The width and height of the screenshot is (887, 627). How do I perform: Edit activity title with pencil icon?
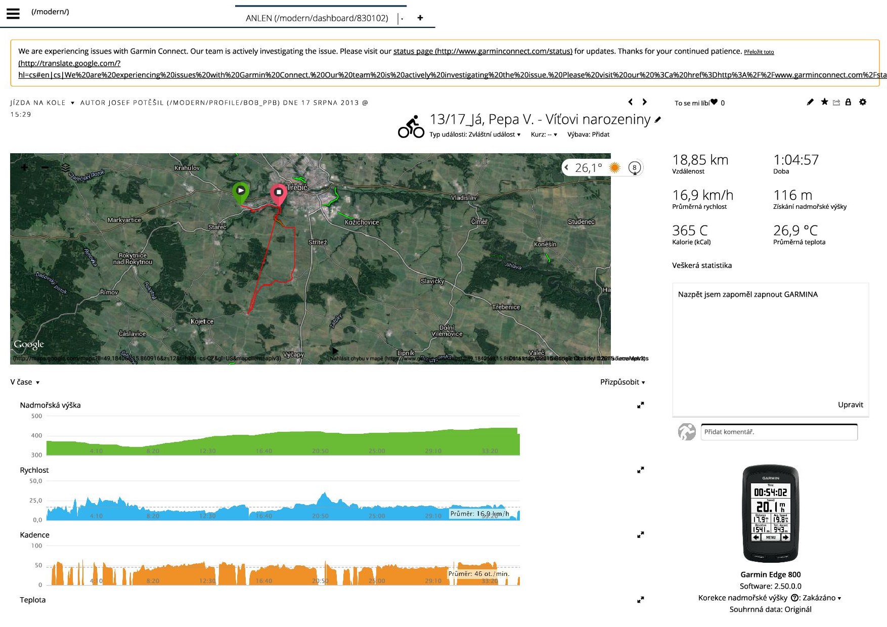(x=657, y=120)
